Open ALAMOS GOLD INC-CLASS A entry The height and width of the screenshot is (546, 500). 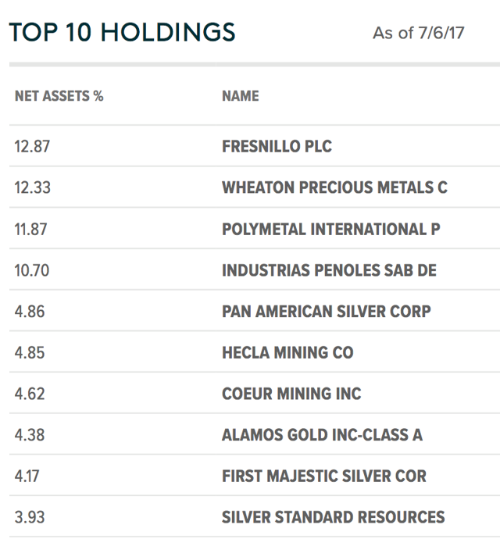click(x=323, y=435)
